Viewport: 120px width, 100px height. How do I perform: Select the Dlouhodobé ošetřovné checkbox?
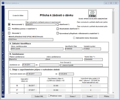pos(58,29)
